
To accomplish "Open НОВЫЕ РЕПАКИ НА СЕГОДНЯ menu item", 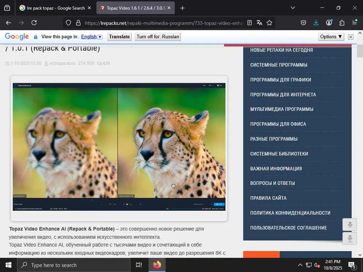I will tap(281, 50).
